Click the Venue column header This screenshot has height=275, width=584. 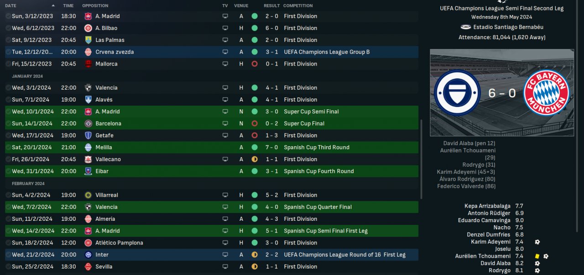tap(241, 6)
